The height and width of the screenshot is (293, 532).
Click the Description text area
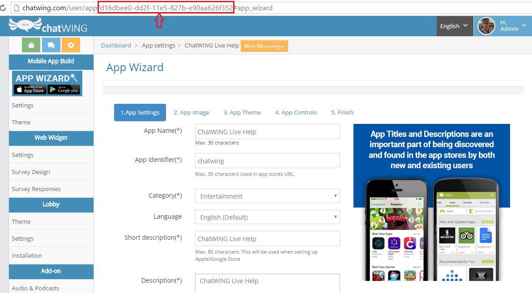[x=268, y=284]
